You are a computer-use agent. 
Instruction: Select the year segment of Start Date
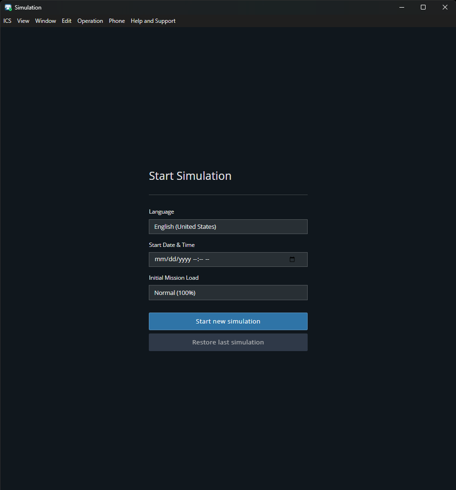point(183,260)
